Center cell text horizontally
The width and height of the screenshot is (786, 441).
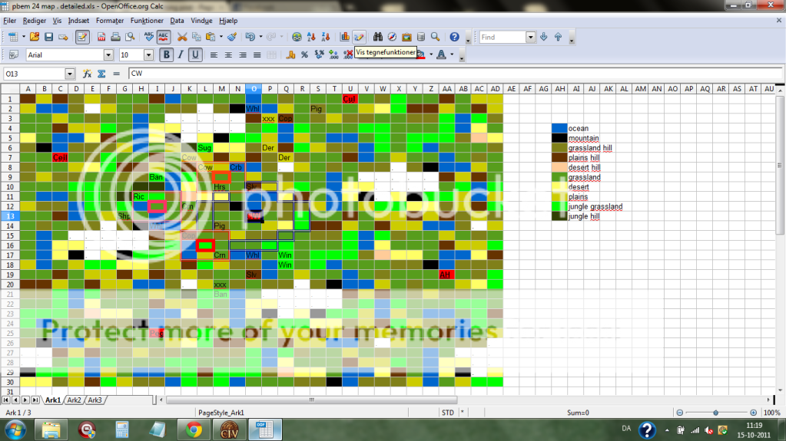[x=229, y=55]
